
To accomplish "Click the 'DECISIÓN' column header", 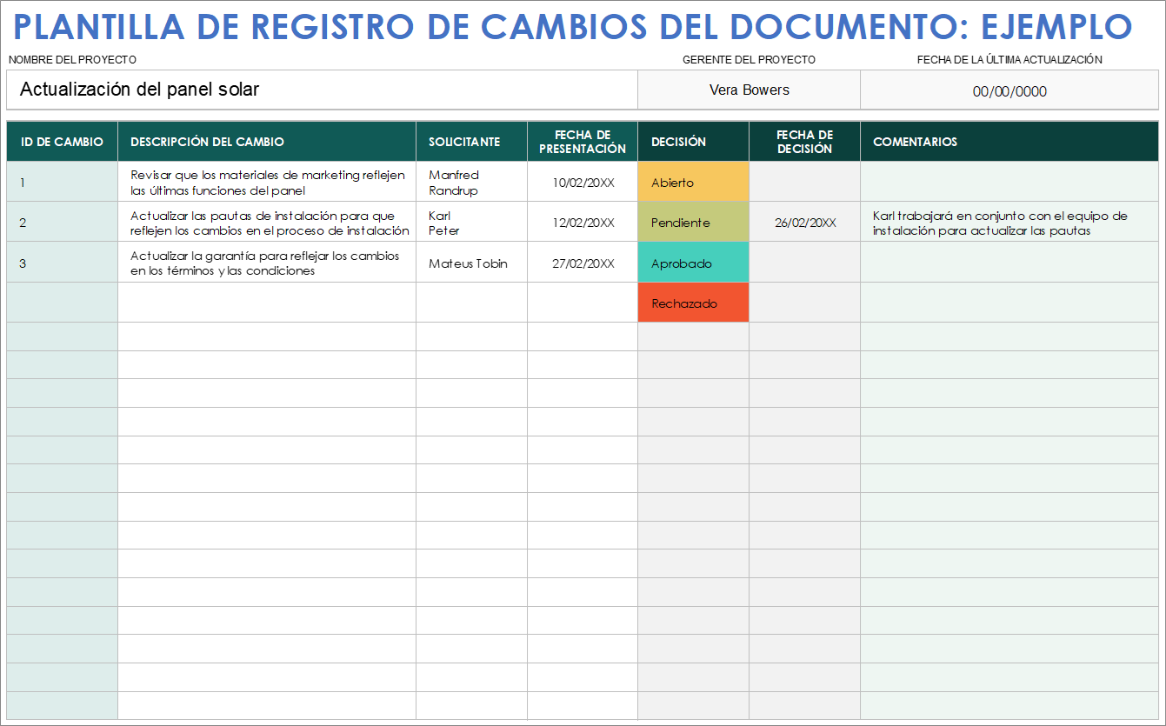I will pyautogui.click(x=693, y=142).
